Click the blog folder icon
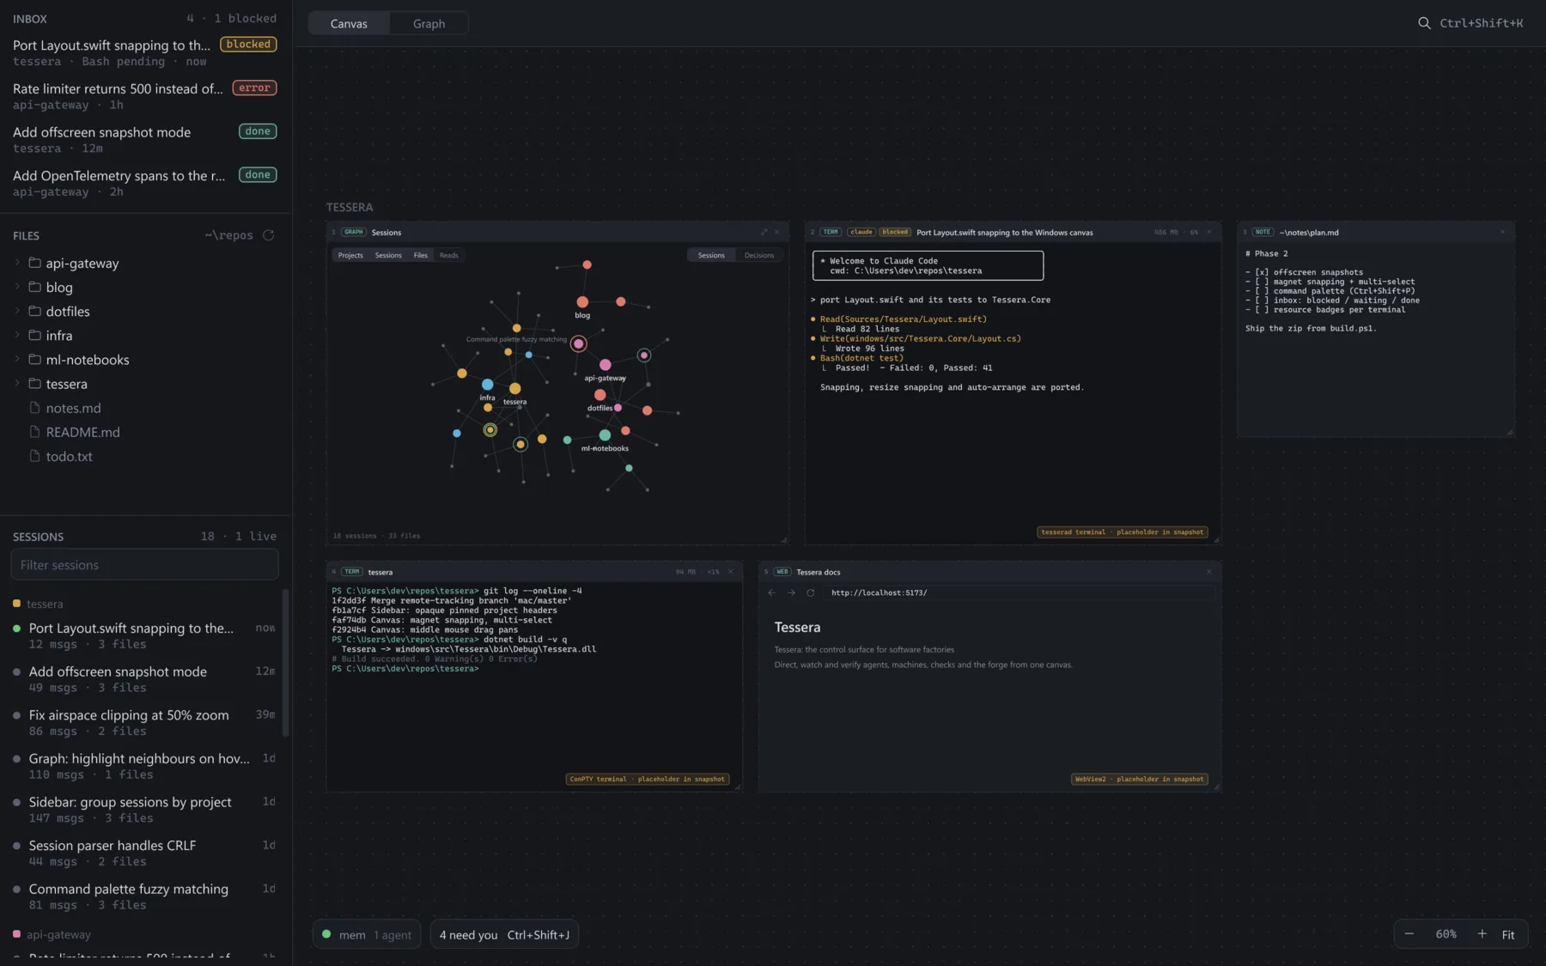 pyautogui.click(x=34, y=287)
